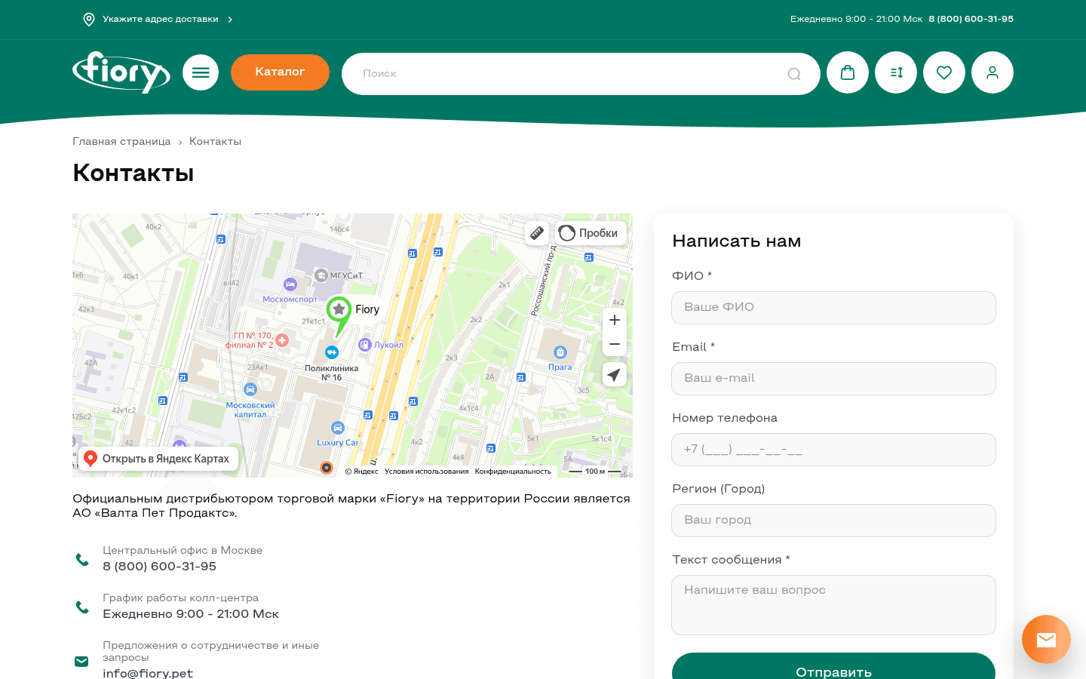Viewport: 1086px width, 679px height.
Task: Open map in Яндекс Картах
Action: [158, 459]
